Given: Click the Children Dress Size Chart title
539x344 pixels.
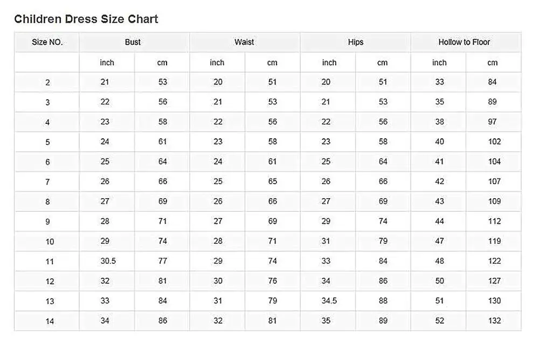Looking at the screenshot, I should click(86, 19).
